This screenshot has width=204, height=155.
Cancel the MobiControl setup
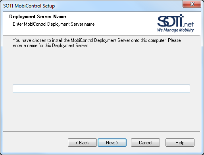coord(145,142)
